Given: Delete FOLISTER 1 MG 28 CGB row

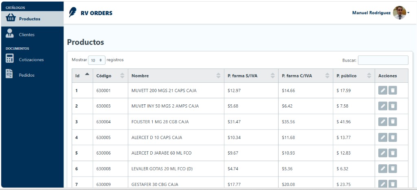Looking at the screenshot, I should point(393,122).
